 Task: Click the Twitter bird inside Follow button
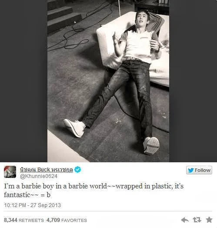click(191, 170)
